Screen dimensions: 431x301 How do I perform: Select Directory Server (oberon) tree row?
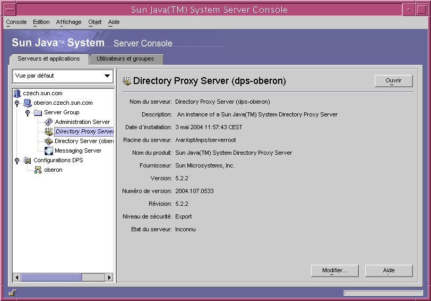click(x=84, y=141)
